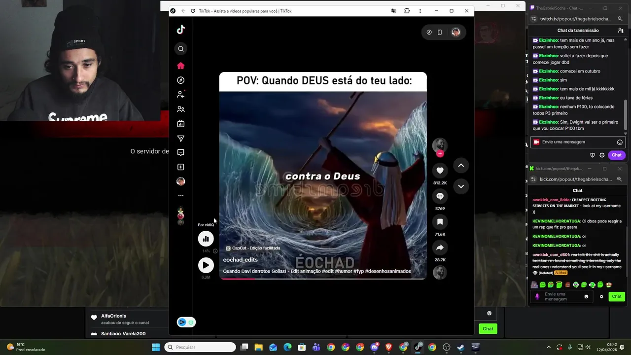This screenshot has height=355, width=631.
Task: Open the TikTok window's three-dot browser menu
Action: (420, 11)
